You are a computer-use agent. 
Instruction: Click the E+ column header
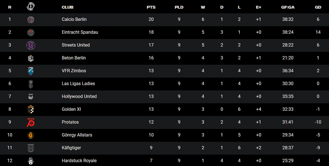259,7
